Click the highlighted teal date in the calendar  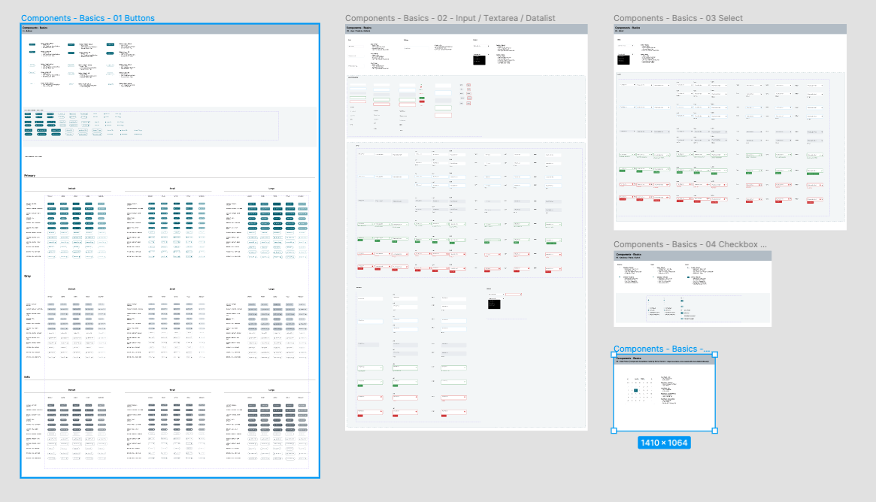[635, 391]
